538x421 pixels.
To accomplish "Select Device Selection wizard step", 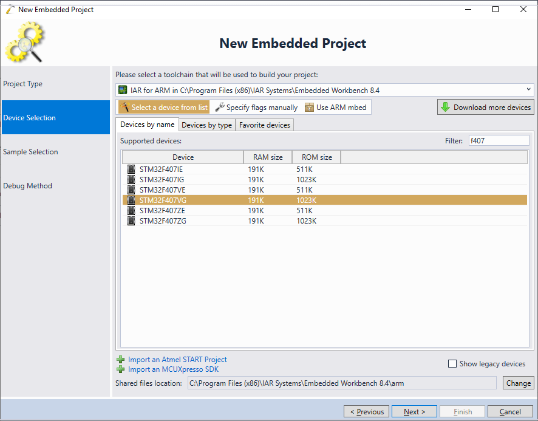I will [56, 117].
